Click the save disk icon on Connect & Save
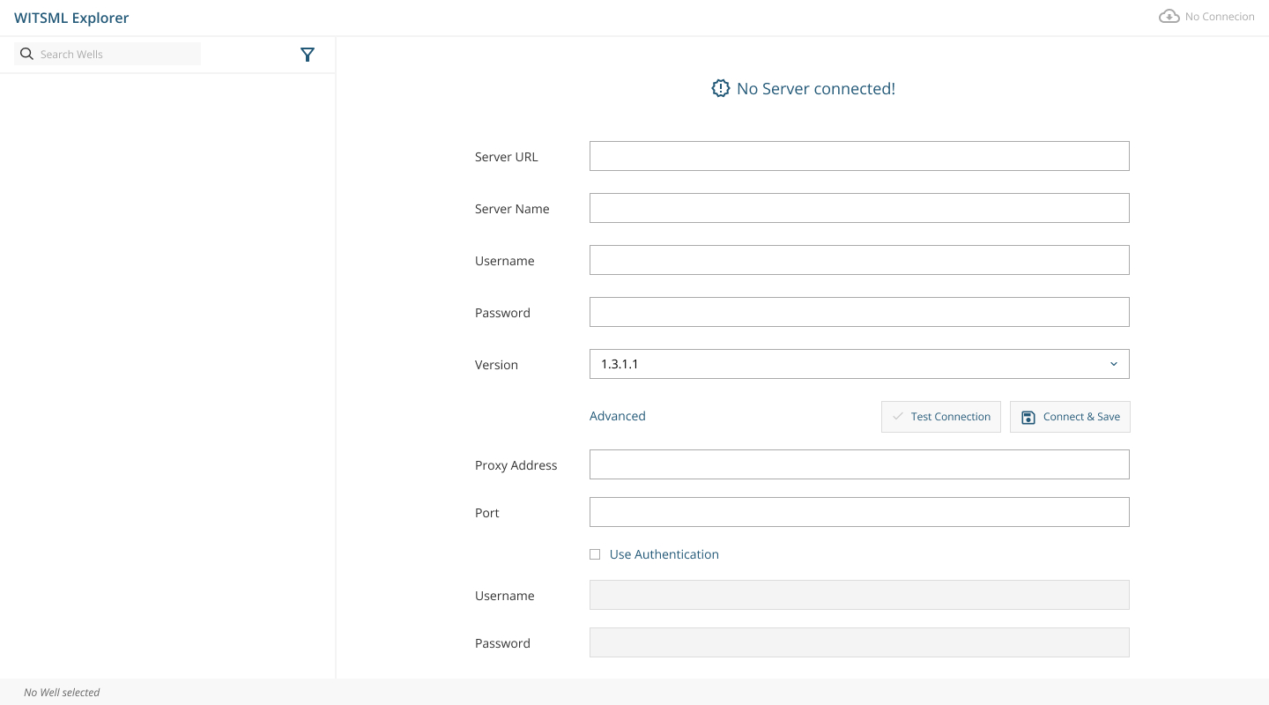 point(1028,416)
